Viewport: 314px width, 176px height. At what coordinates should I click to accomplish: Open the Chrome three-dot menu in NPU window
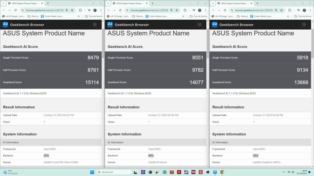tap(205, 10)
